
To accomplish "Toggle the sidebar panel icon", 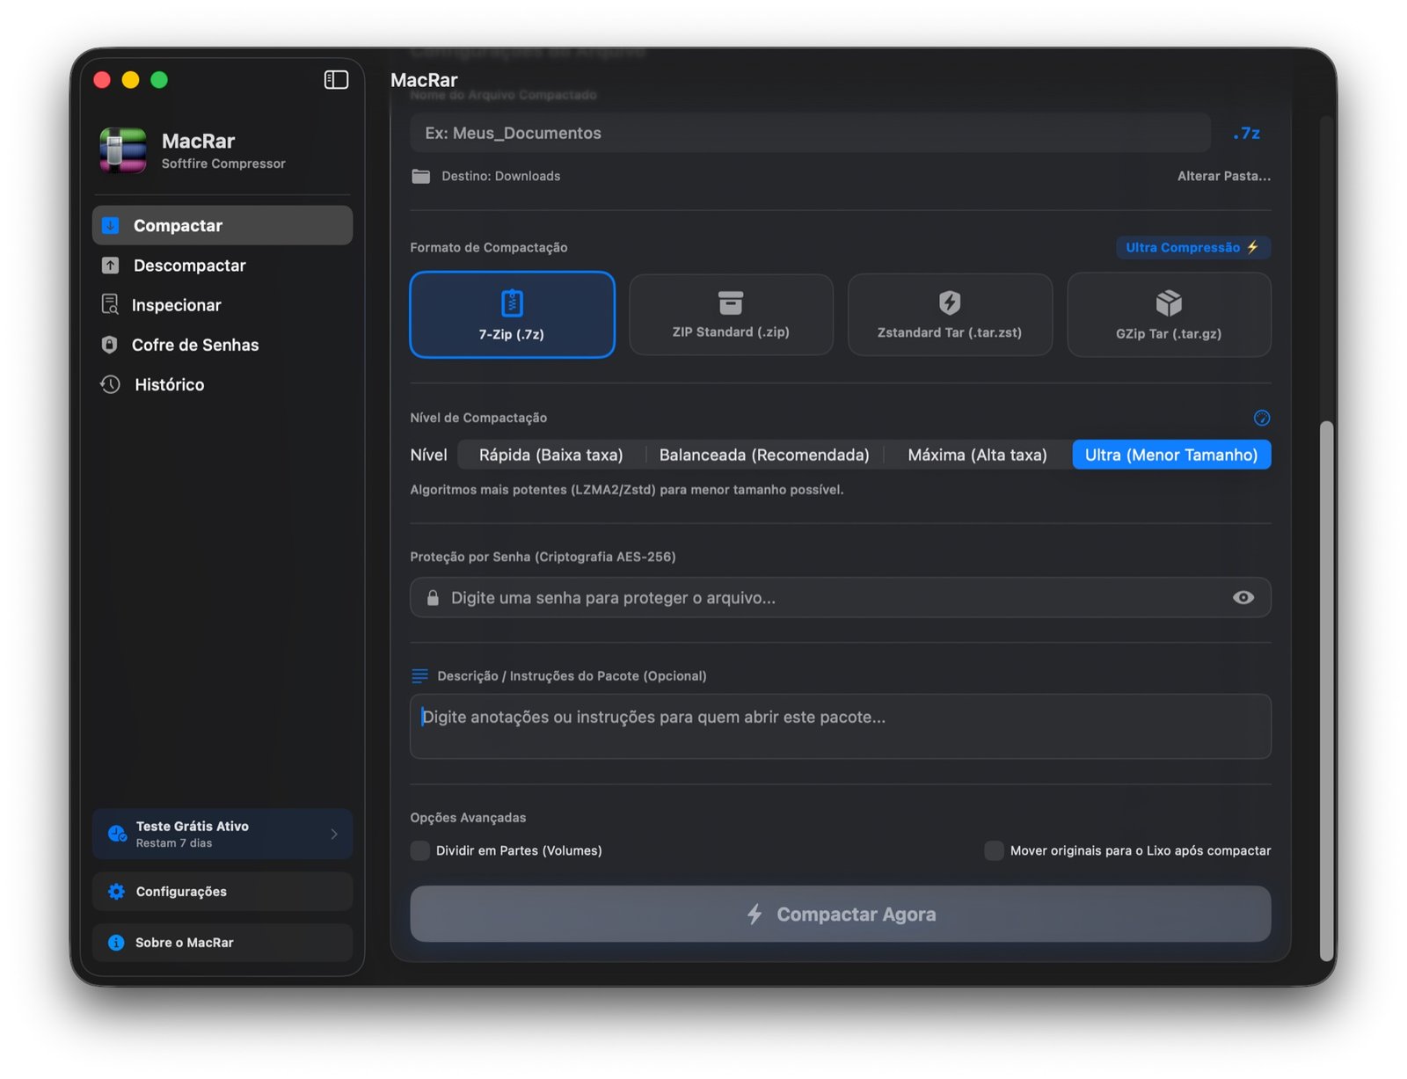I will coord(336,80).
